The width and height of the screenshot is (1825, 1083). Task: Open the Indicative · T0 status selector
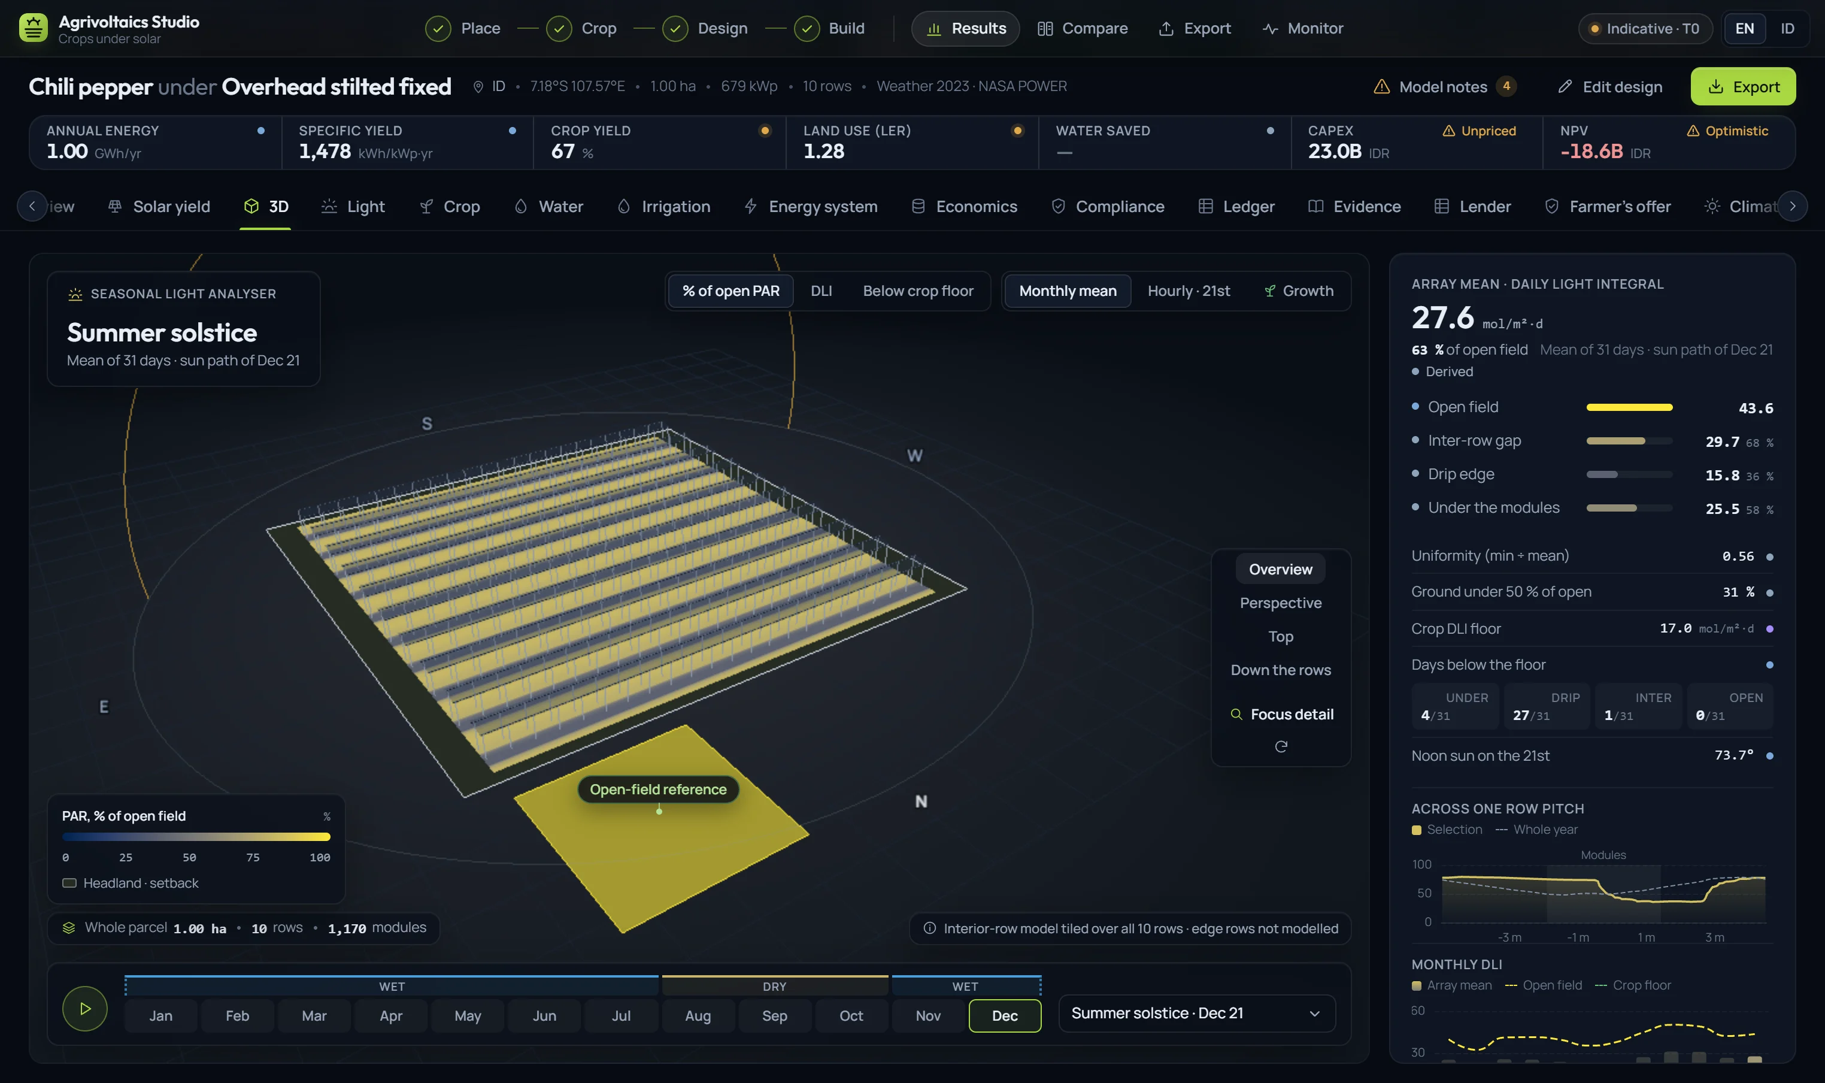[x=1645, y=29]
